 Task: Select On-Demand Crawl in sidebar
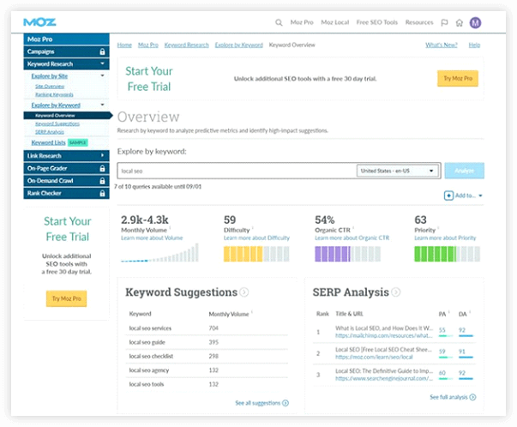tap(66, 181)
